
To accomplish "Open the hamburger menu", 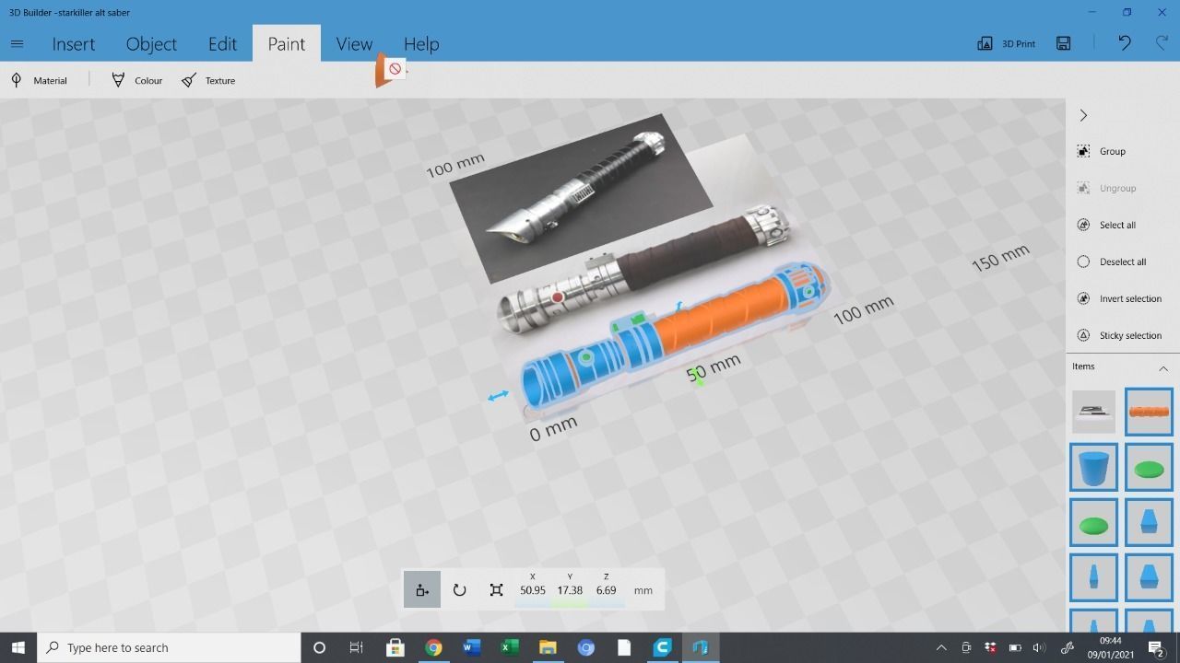I will point(17,43).
